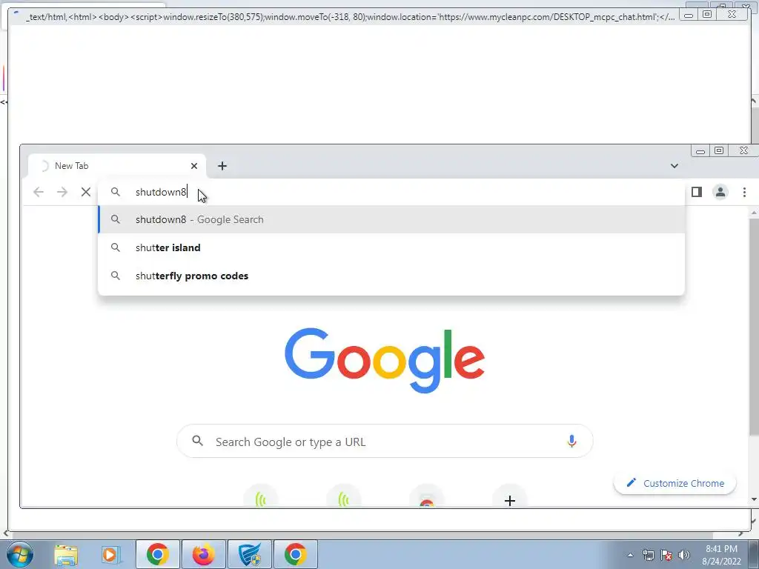Click the magnifier in the Google search box
Screen dimensions: 759x569
click(x=197, y=441)
